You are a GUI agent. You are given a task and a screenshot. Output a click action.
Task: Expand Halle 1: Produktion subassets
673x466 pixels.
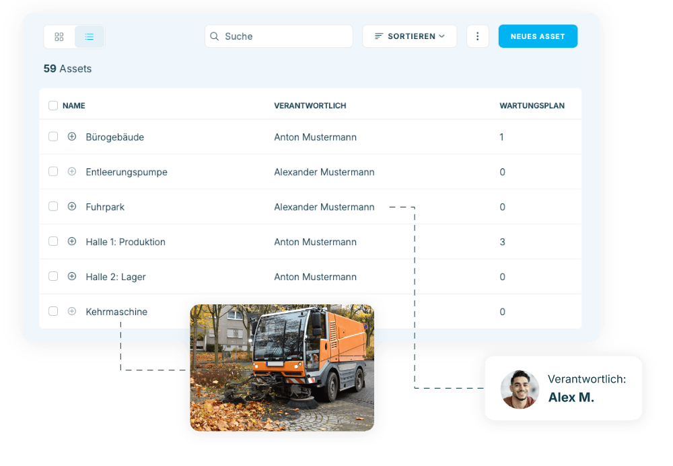click(x=72, y=242)
